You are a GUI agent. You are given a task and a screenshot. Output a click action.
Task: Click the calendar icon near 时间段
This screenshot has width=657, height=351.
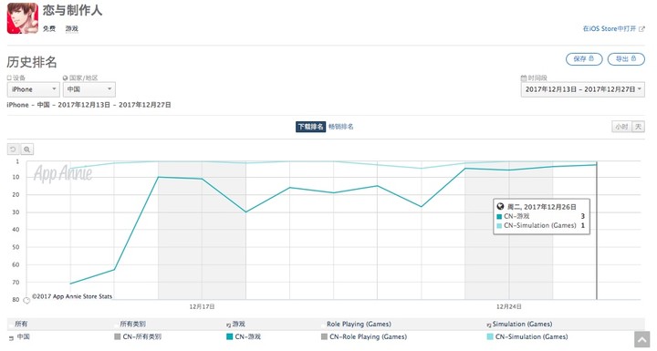(x=524, y=77)
